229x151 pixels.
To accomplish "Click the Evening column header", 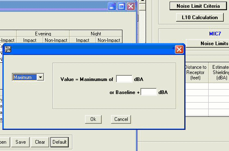I will tap(43, 34).
